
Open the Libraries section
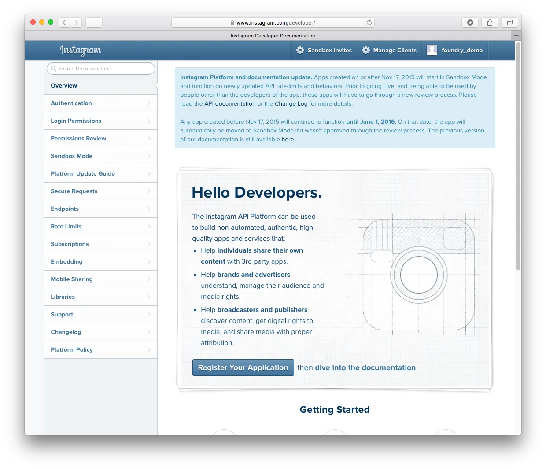click(101, 297)
